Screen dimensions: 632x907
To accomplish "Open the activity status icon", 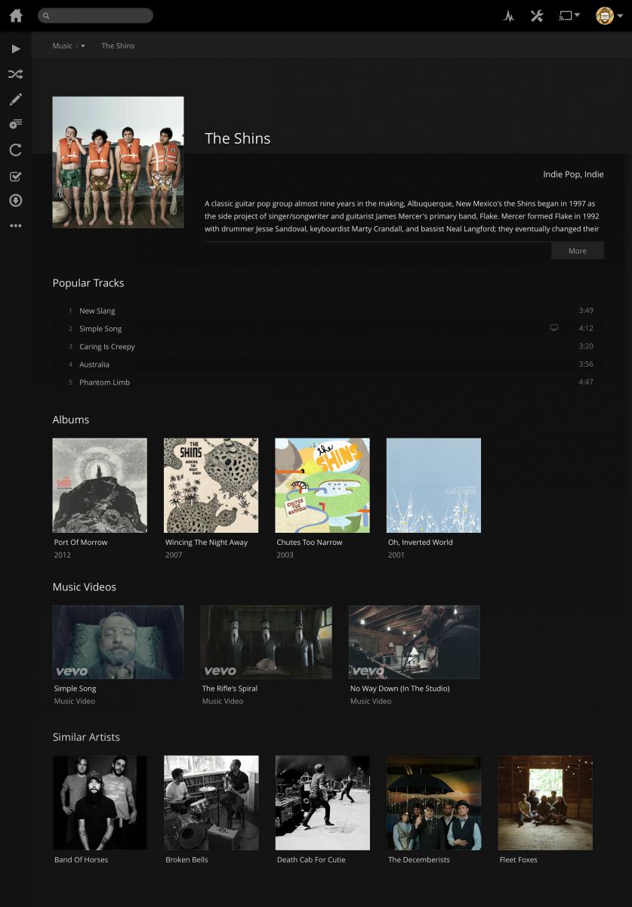I will point(509,16).
